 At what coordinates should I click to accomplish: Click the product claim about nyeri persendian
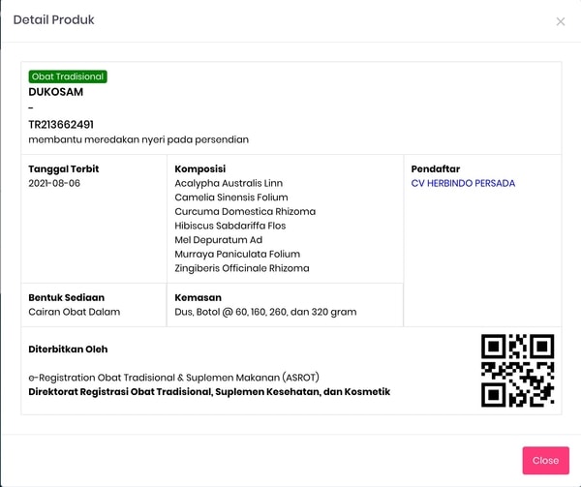[138, 139]
